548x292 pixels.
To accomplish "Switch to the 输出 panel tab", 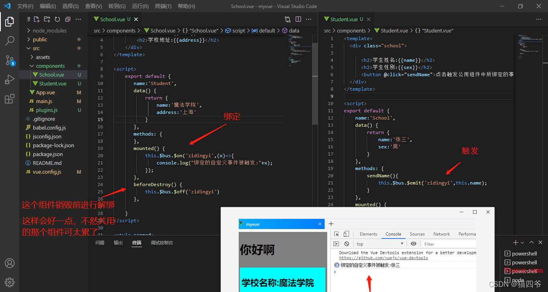I will click(x=118, y=243).
